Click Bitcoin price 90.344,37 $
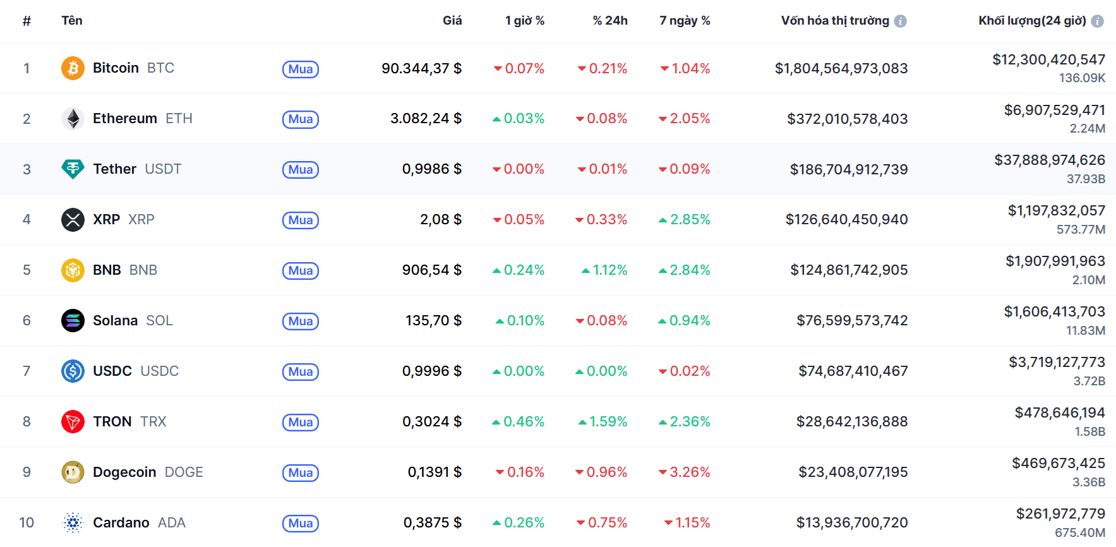The height and width of the screenshot is (547, 1116). coord(421,68)
